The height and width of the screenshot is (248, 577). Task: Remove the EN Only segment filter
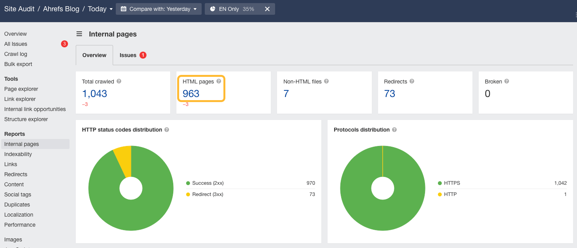267,9
